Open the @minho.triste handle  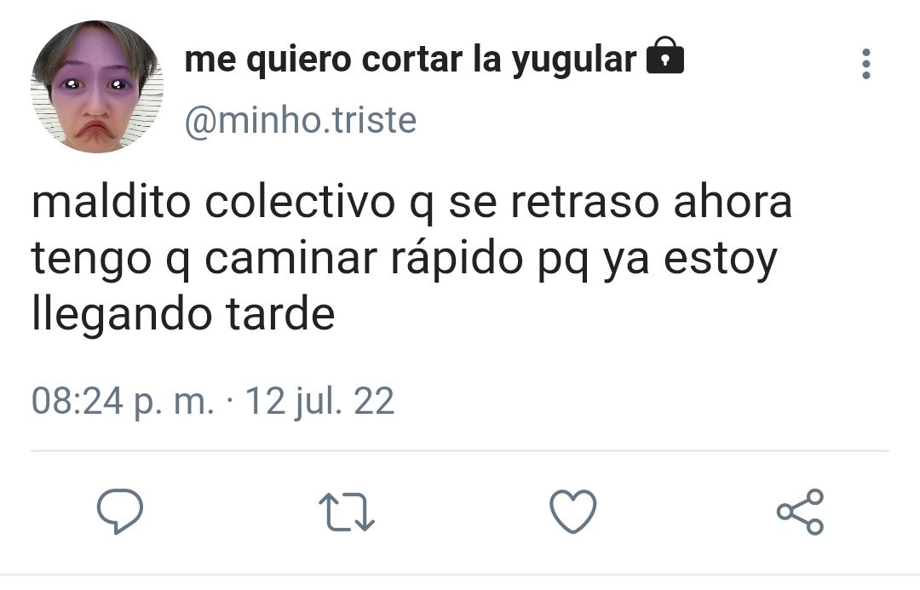[301, 120]
